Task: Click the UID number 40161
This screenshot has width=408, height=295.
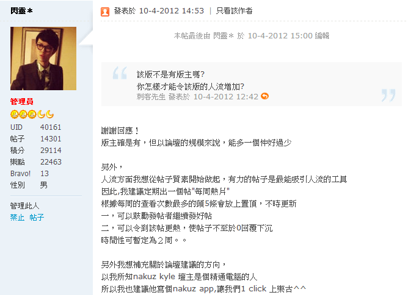Action: pos(51,127)
